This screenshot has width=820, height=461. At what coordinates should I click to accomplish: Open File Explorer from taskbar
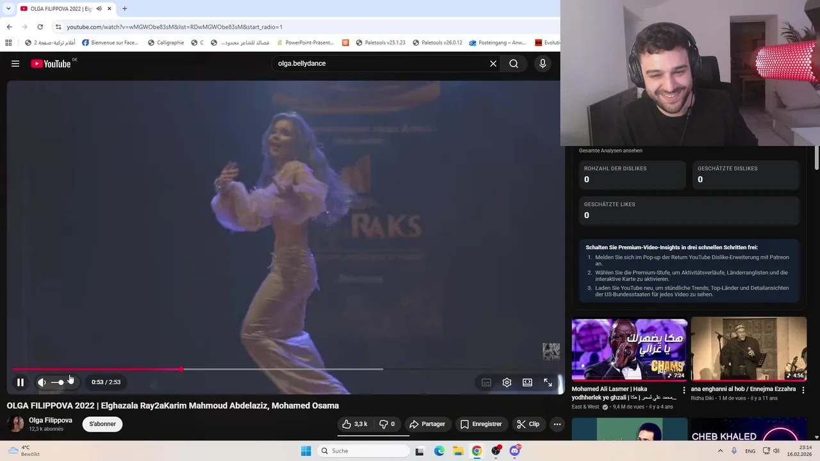tap(458, 451)
